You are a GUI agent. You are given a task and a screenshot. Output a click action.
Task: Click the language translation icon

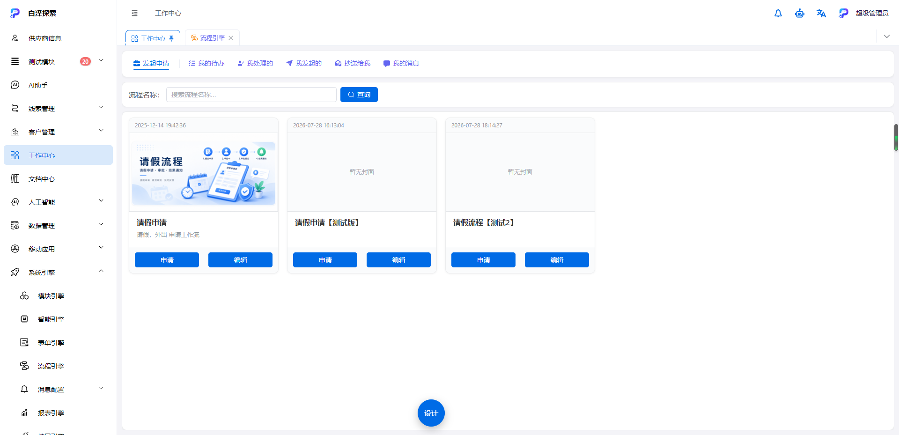(x=821, y=13)
